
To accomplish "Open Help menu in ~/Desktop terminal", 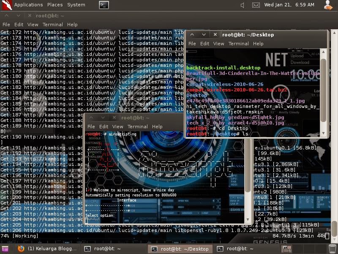I will (258, 44).
